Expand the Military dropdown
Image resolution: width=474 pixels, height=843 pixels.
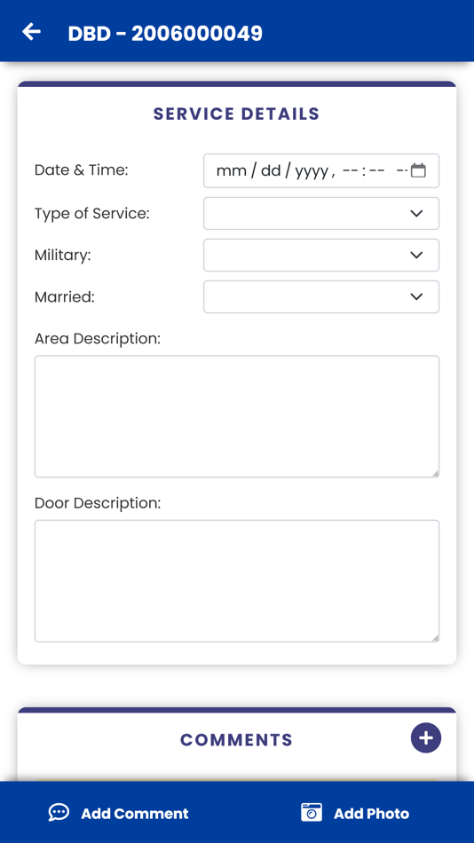[x=321, y=255]
